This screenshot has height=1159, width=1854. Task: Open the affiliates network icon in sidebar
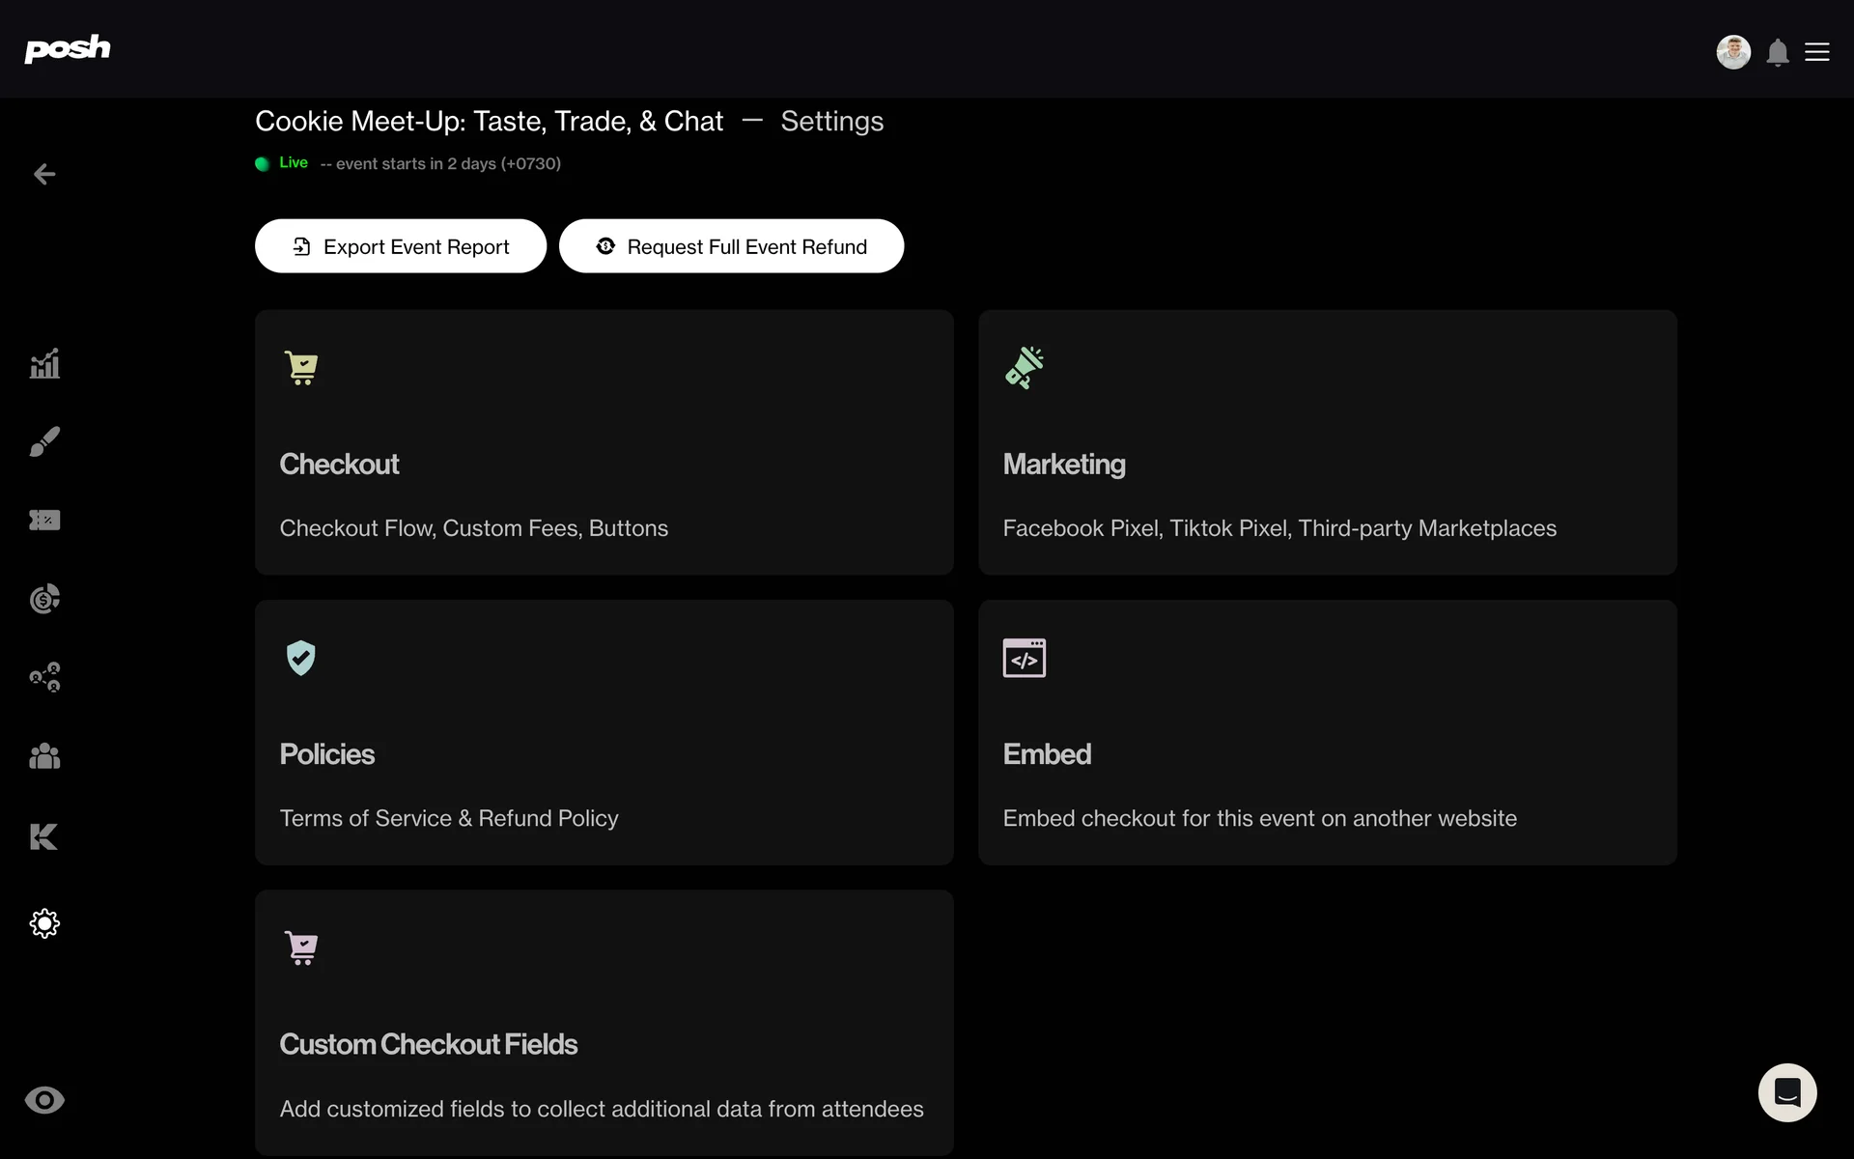(44, 677)
